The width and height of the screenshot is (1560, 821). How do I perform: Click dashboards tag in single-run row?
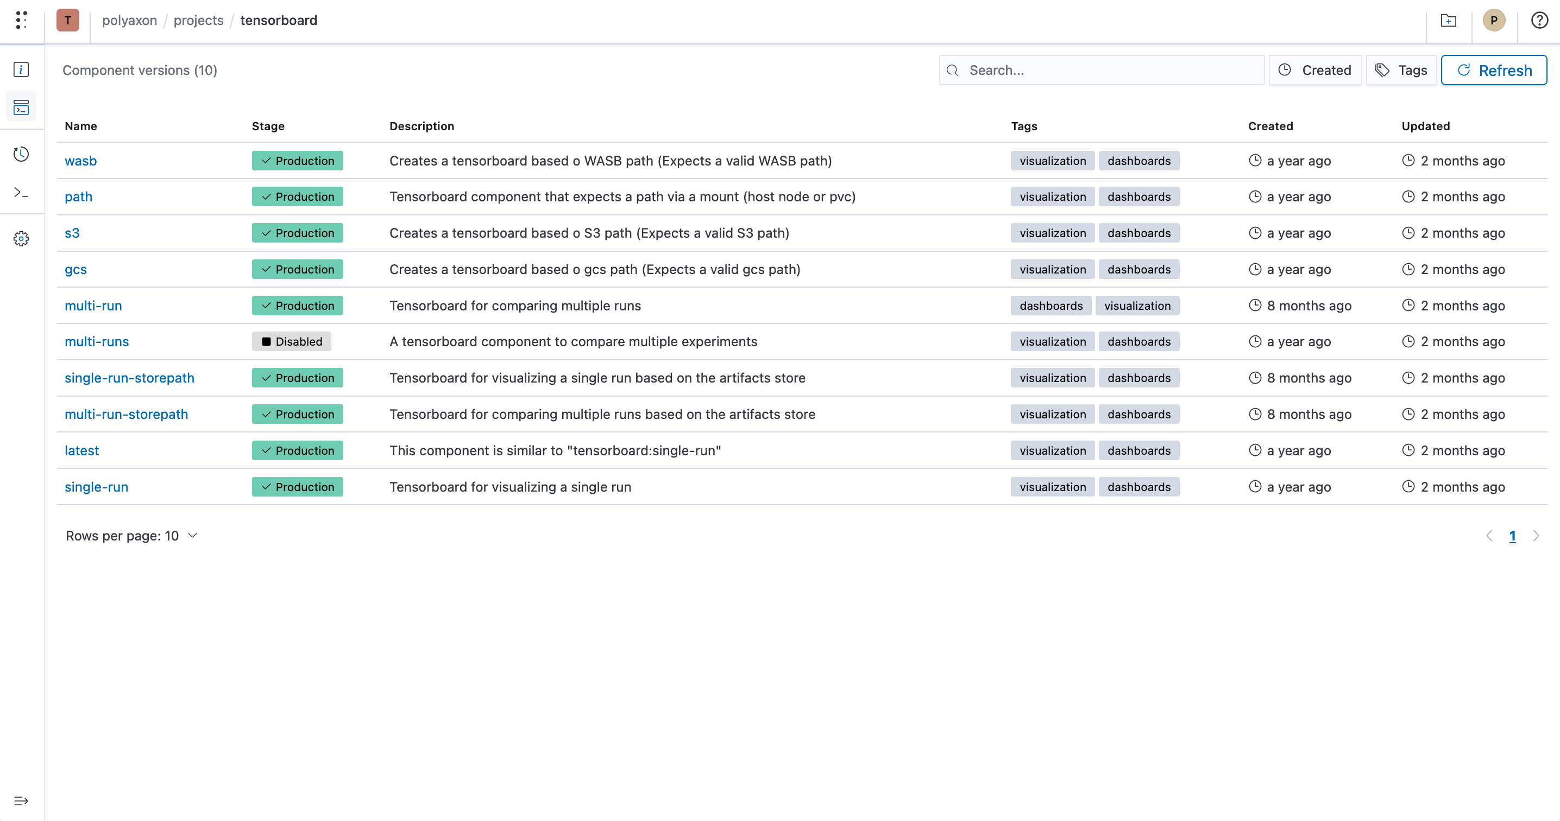pos(1139,486)
